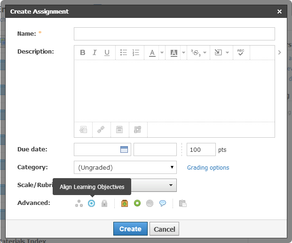The image size is (292, 243).
Task: Open the text color dropdown arrow
Action: 162,53
